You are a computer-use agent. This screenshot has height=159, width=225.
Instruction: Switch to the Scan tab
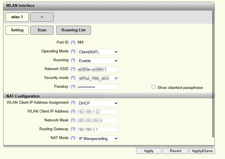[42, 30]
